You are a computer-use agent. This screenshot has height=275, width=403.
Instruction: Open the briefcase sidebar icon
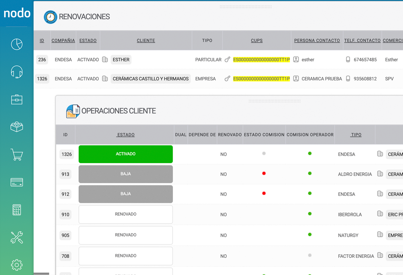tap(17, 100)
